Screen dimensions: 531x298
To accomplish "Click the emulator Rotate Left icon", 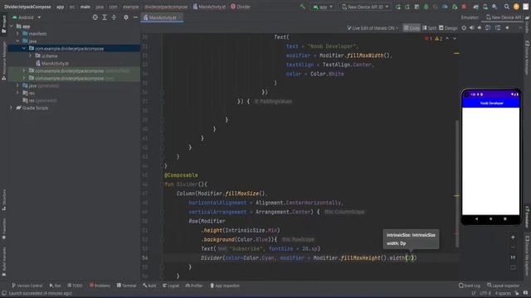I will point(488,28).
